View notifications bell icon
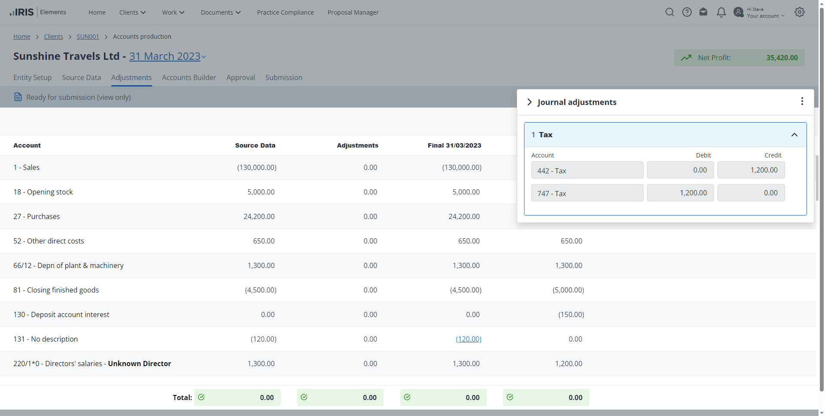Image resolution: width=825 pixels, height=416 pixels. [x=721, y=12]
